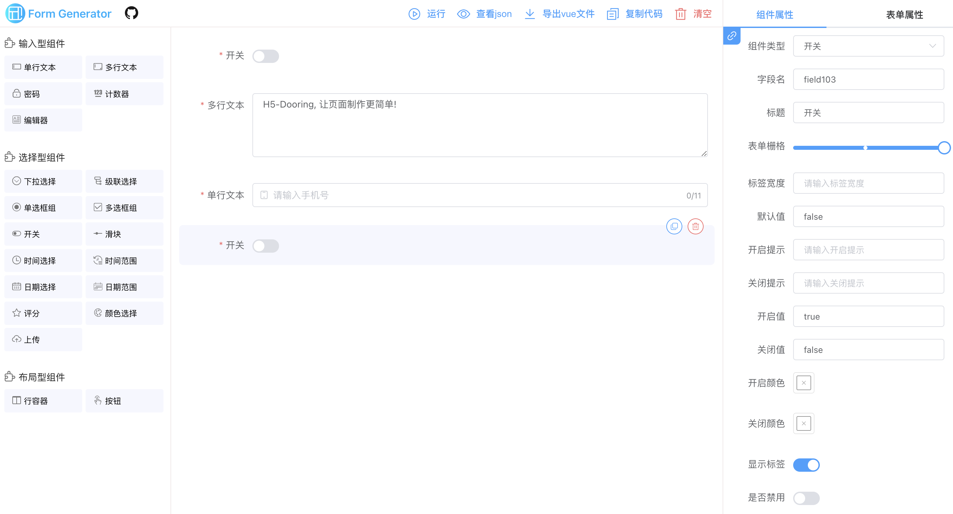Add a 多行文本 component

point(124,67)
